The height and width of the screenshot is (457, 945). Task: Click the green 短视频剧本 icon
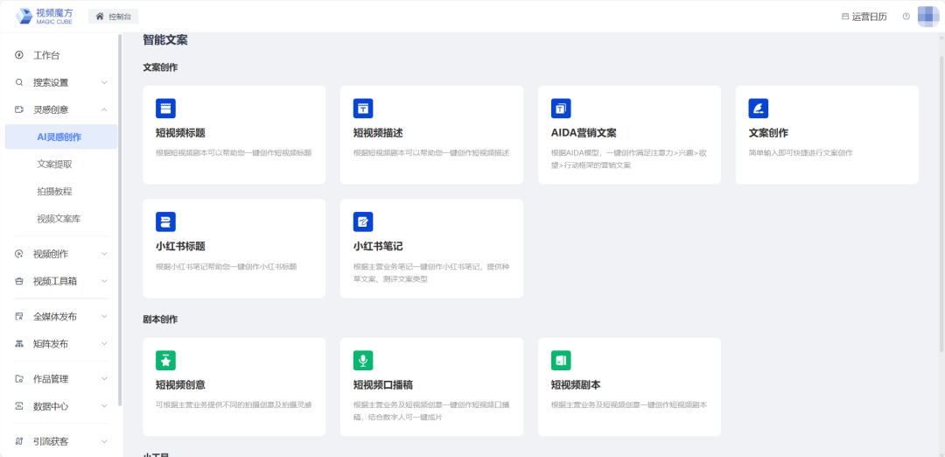(x=561, y=360)
